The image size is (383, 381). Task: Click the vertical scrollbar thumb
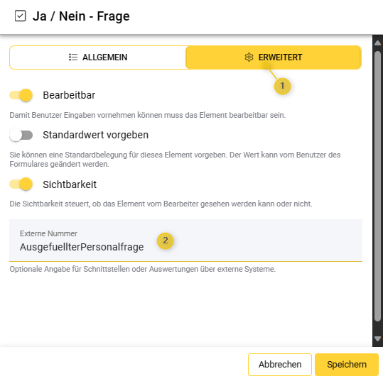pos(377,187)
